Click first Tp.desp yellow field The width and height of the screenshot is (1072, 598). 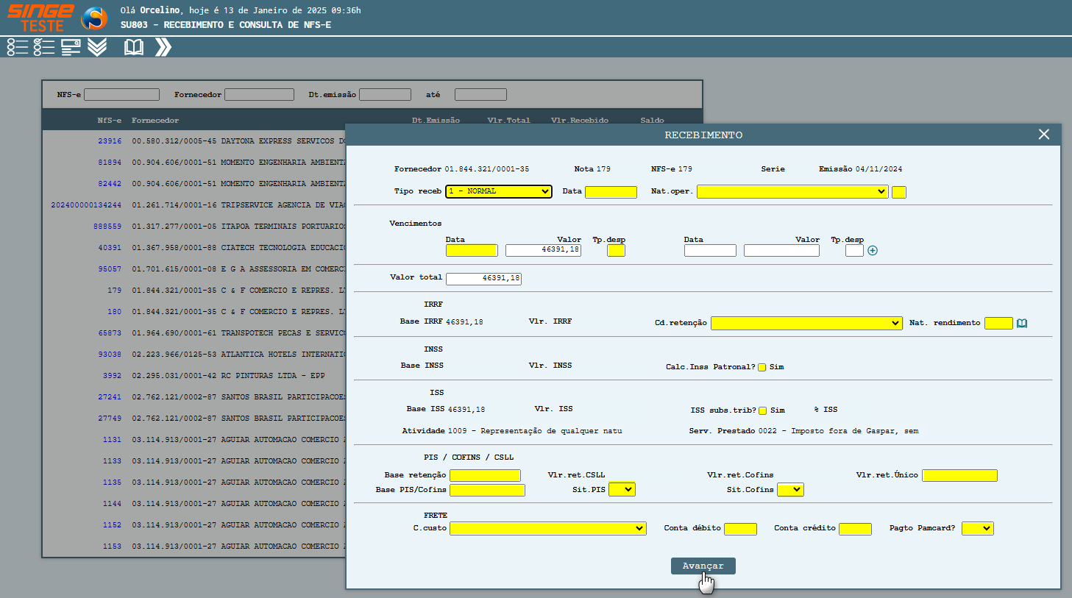tap(616, 251)
